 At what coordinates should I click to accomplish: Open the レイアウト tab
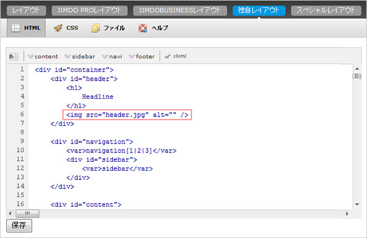26,10
